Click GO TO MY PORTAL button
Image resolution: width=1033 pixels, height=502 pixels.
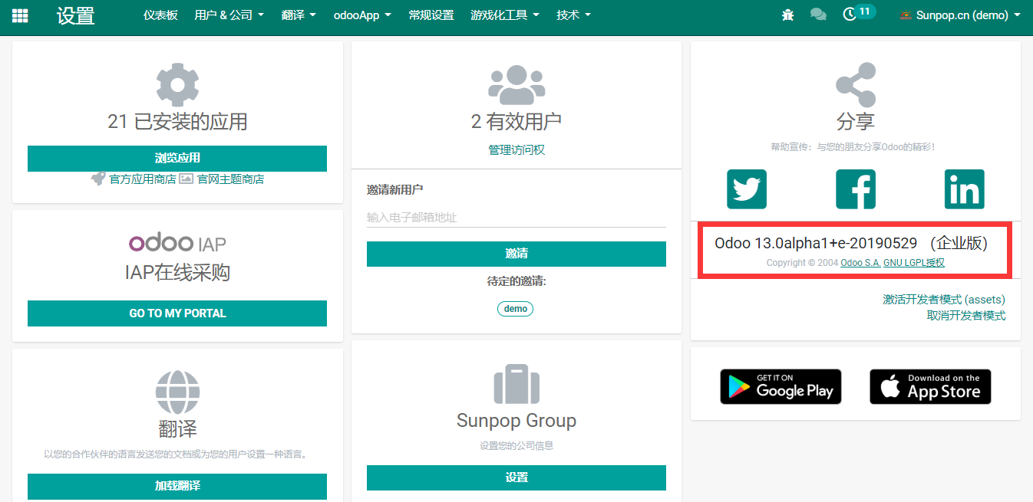tap(177, 313)
